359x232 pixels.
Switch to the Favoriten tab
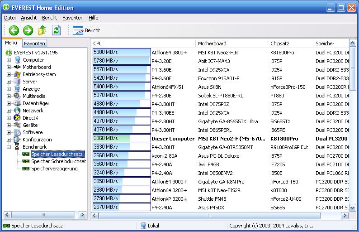34,43
